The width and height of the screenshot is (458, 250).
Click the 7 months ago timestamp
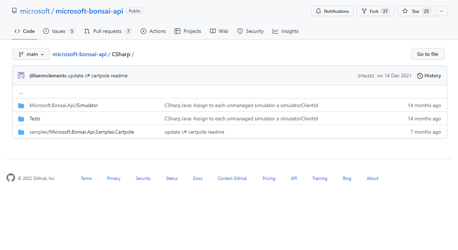(426, 132)
